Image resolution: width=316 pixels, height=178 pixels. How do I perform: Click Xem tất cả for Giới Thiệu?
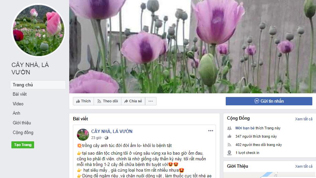[x=304, y=166]
